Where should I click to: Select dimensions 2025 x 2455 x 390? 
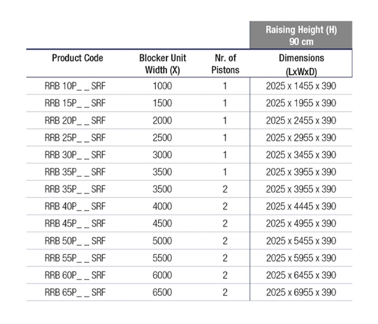point(301,120)
